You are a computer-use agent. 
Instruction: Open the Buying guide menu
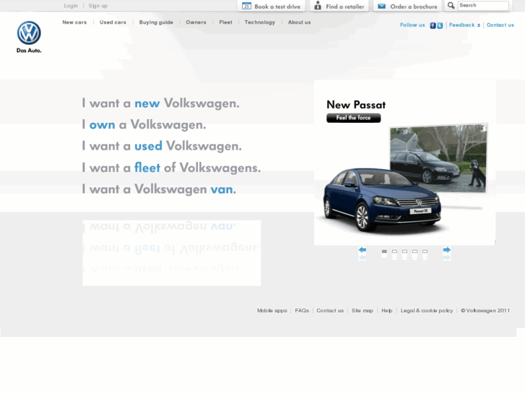[x=156, y=22]
